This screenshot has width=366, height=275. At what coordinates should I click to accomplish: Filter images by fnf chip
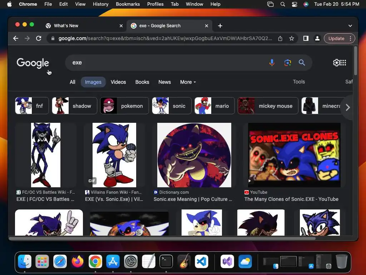tap(32, 106)
